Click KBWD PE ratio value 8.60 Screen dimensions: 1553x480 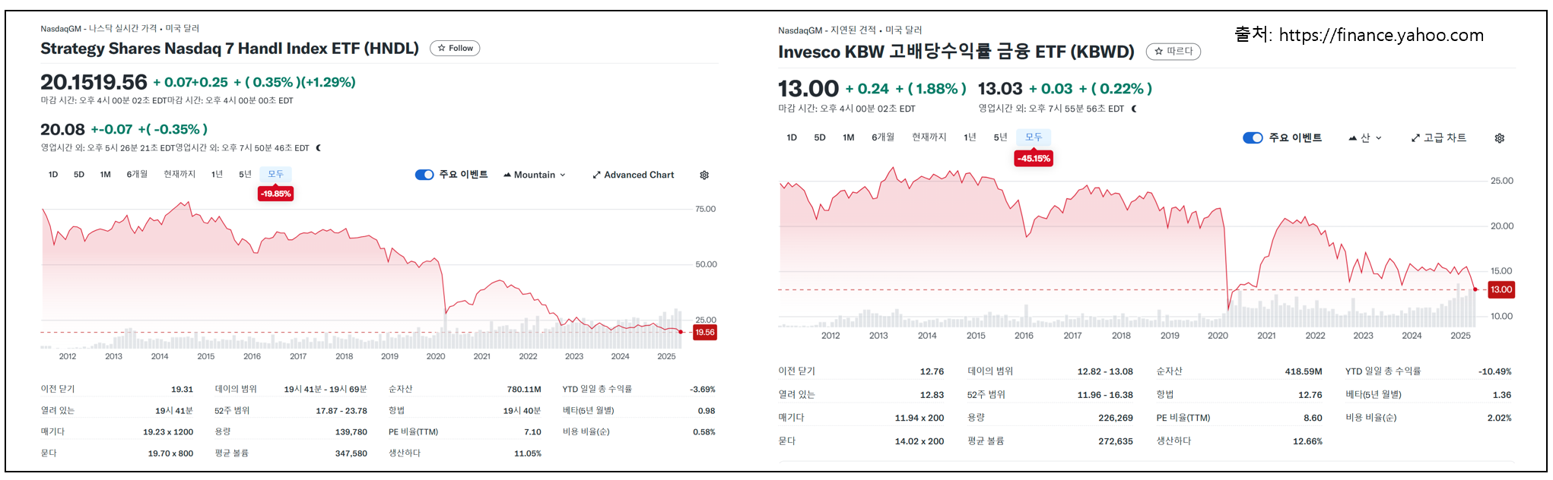pos(1313,418)
